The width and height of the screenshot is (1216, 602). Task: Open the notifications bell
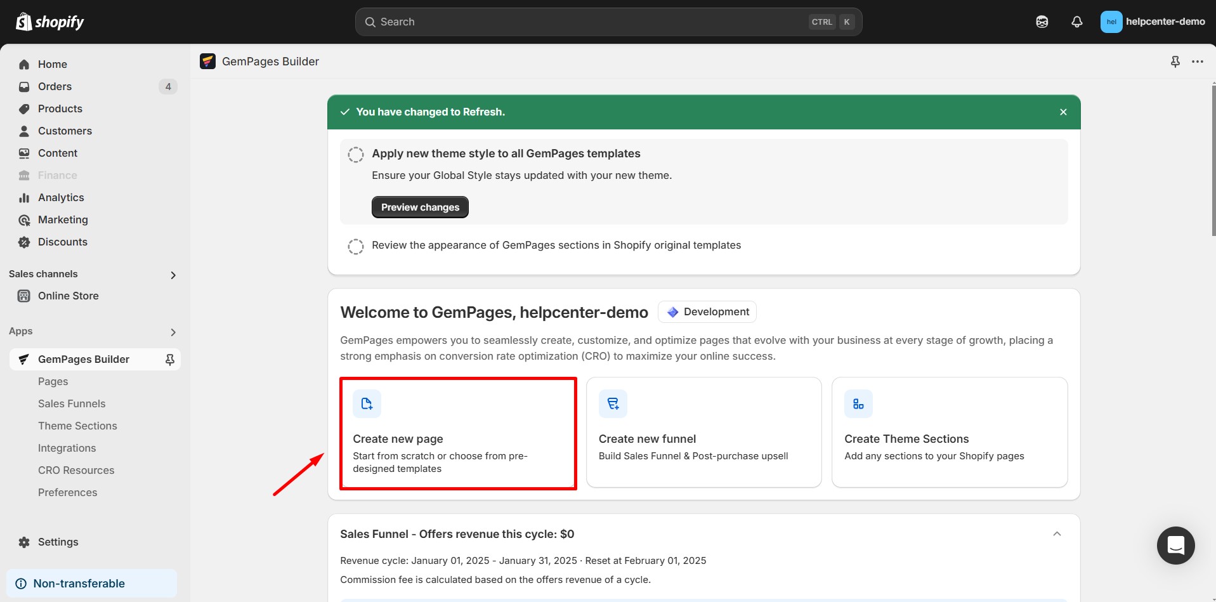(x=1076, y=21)
